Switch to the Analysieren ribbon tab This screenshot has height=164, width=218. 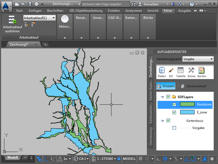point(134,11)
